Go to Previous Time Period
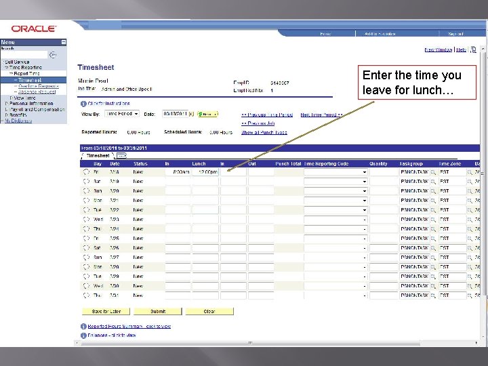The width and height of the screenshot is (488, 366). coord(267,115)
